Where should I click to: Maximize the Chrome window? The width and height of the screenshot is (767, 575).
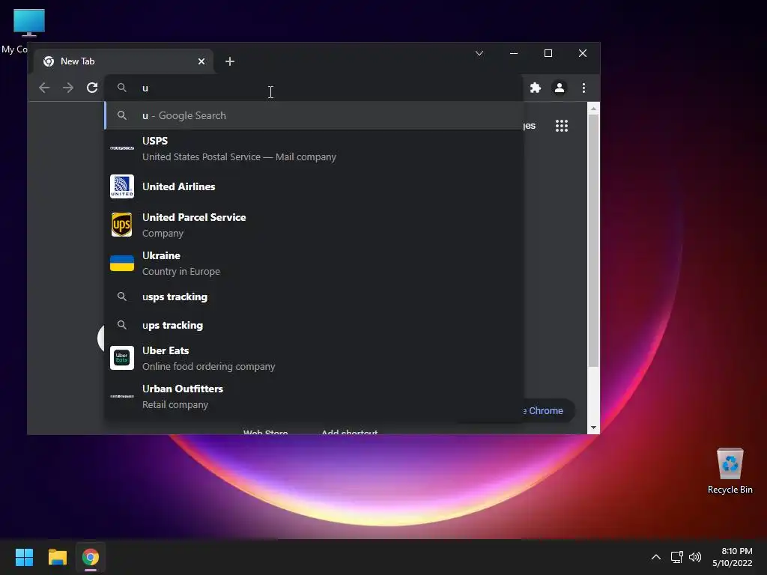click(548, 53)
